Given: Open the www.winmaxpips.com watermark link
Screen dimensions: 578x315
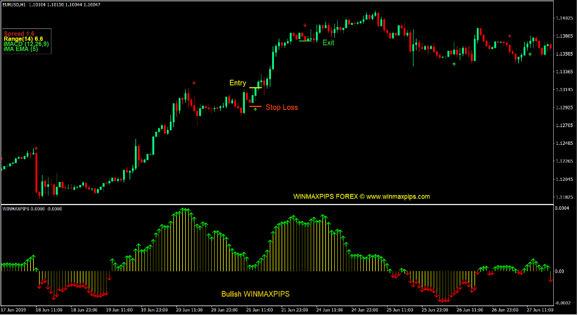Looking at the screenshot, I should tap(398, 197).
